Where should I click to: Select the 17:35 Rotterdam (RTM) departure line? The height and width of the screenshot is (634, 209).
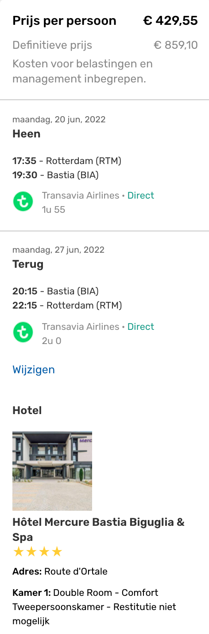67,160
